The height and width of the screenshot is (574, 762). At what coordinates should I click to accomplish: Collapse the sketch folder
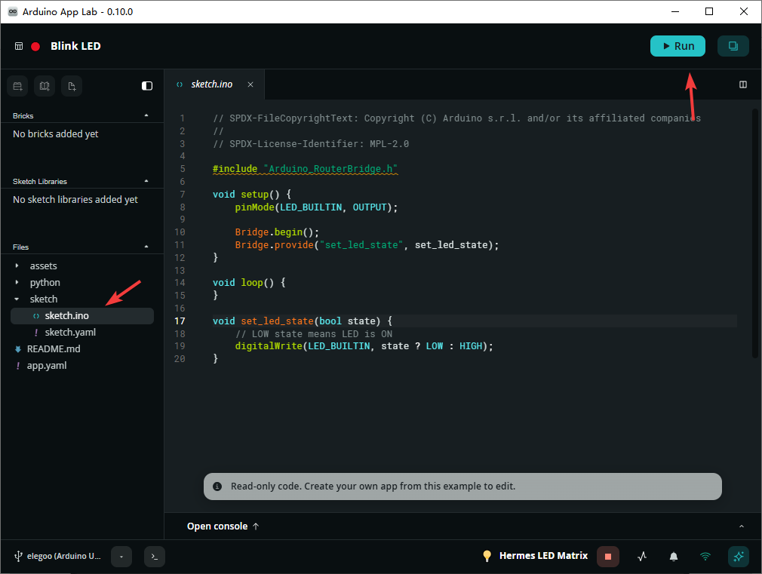pyautogui.click(x=17, y=299)
